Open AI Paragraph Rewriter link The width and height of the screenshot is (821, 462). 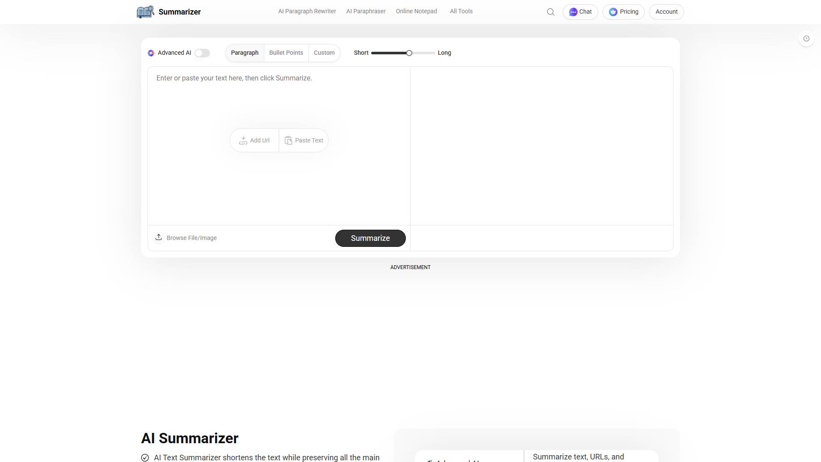pyautogui.click(x=307, y=12)
